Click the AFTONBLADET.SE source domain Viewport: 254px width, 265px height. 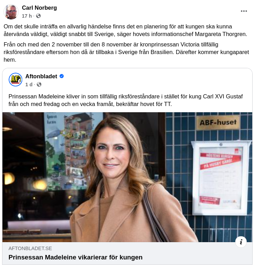tap(30, 248)
